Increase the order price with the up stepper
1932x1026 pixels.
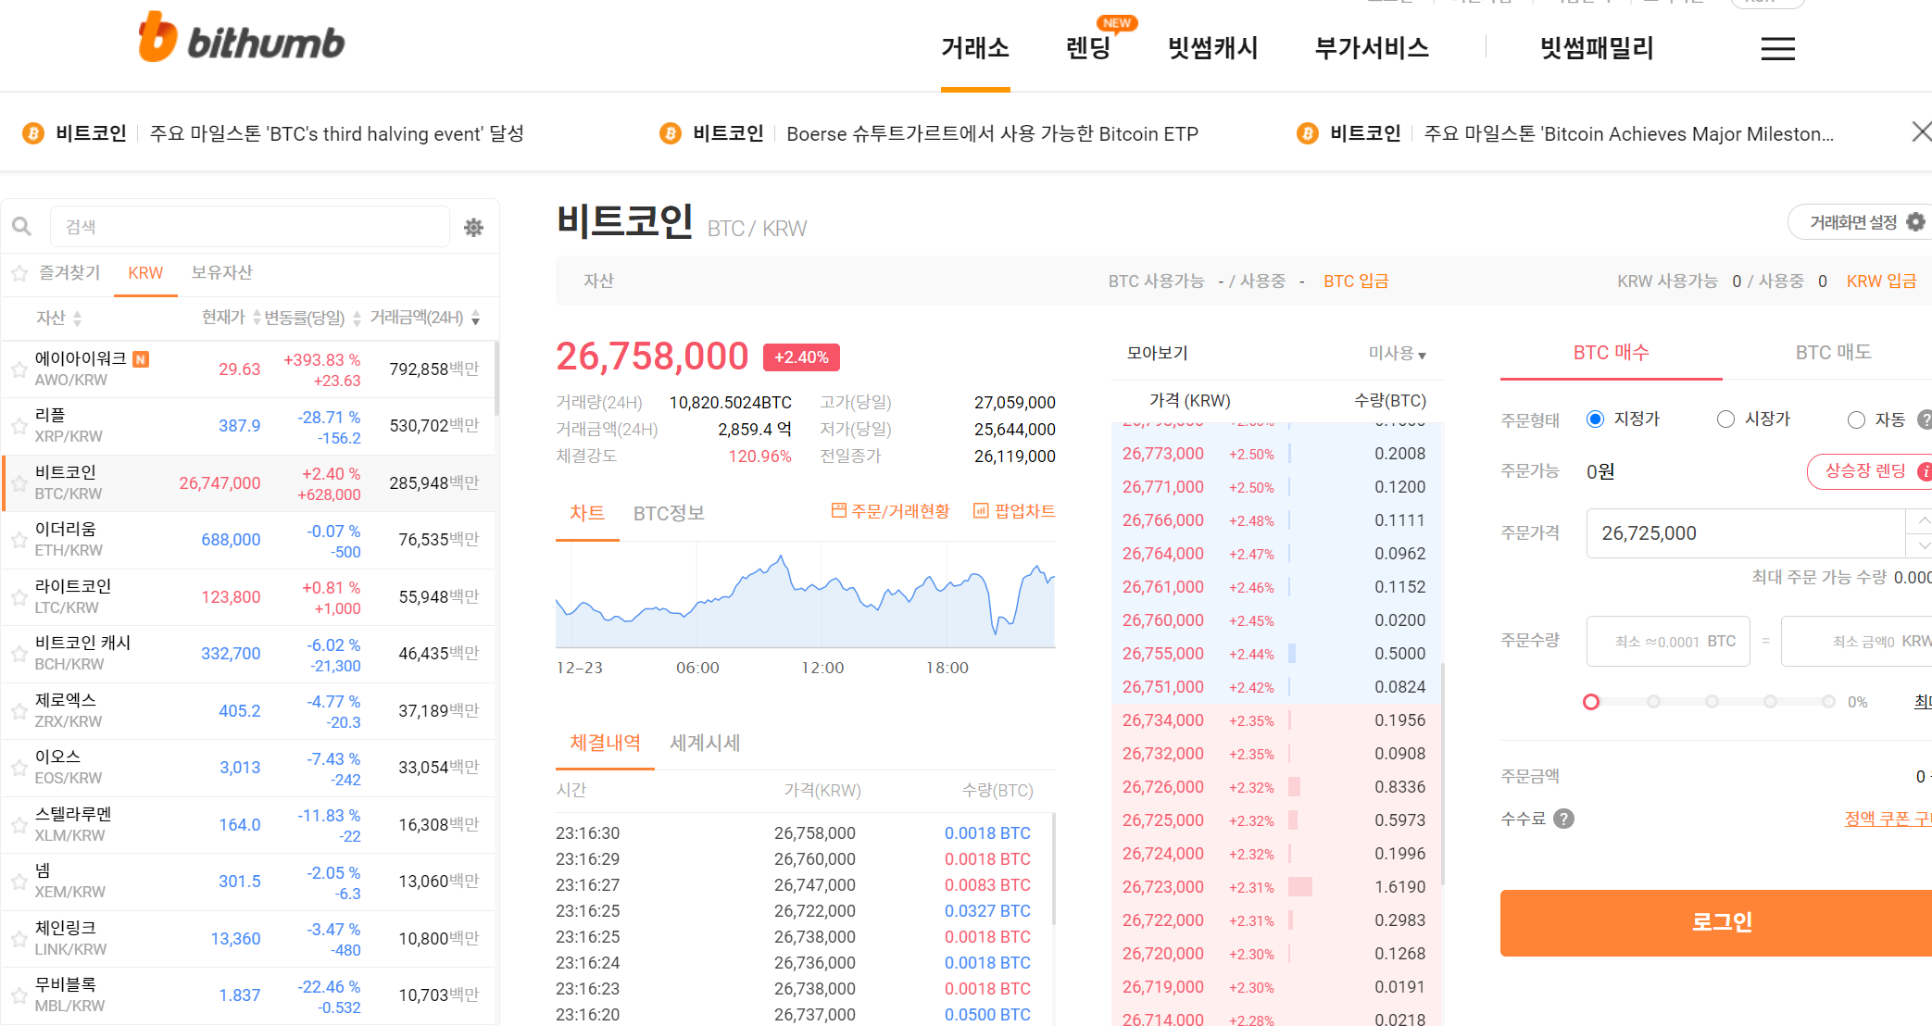click(1923, 521)
